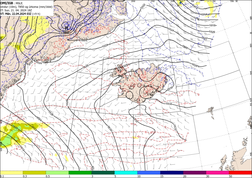Click the 15W longitude label
This screenshot has width=252, height=178.
click(153, 1)
